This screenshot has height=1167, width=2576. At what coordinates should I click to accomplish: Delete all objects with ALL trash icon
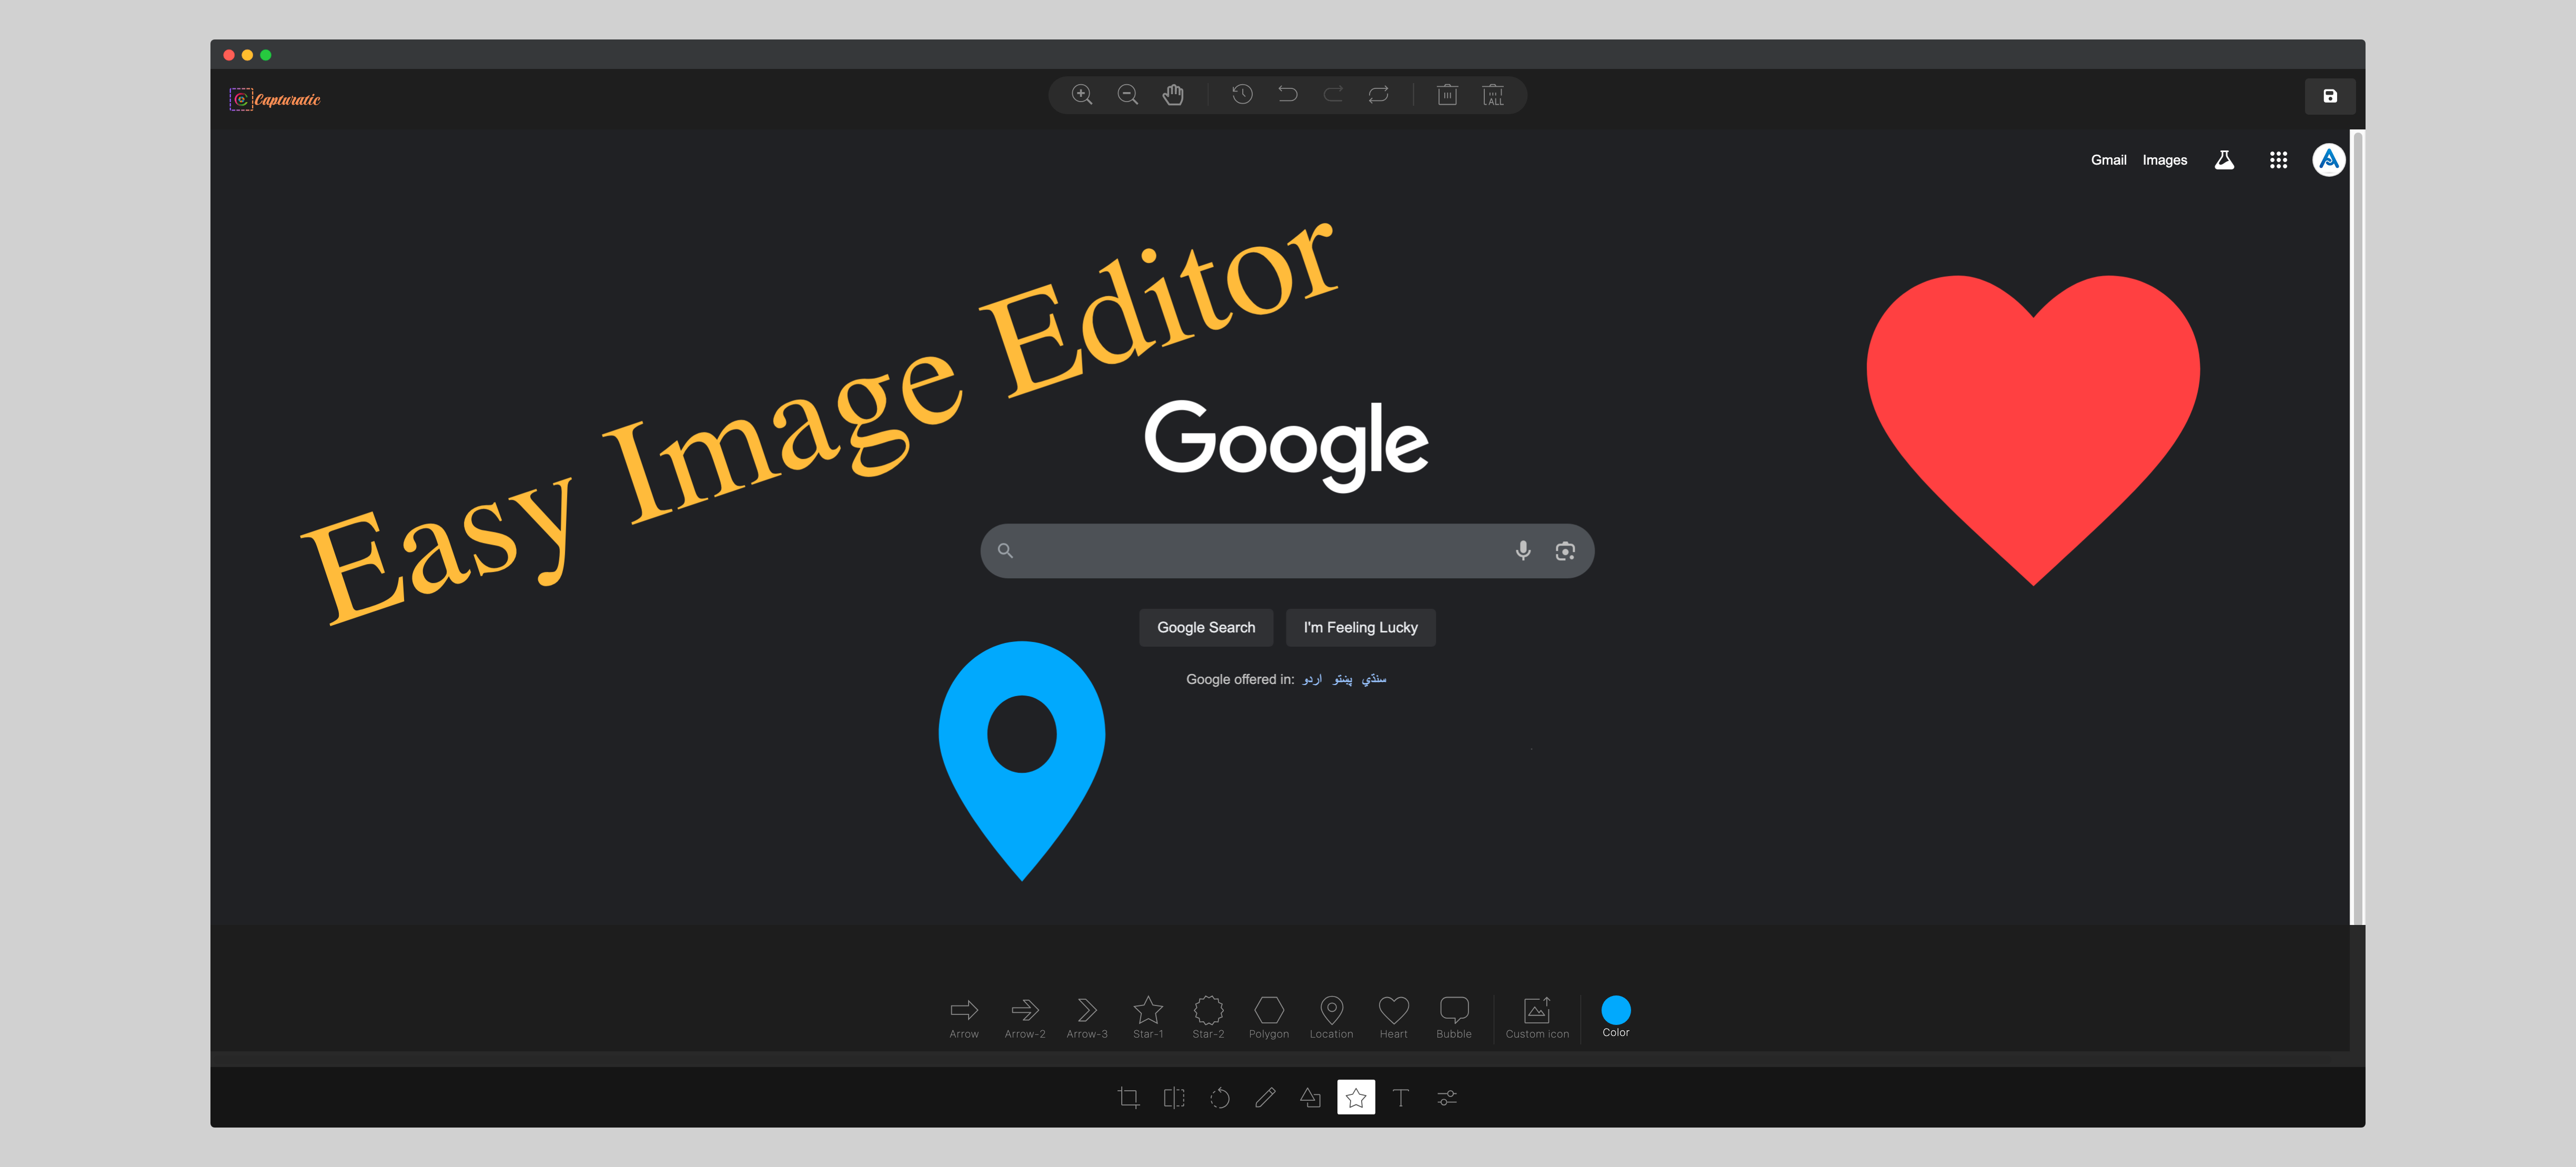1493,95
